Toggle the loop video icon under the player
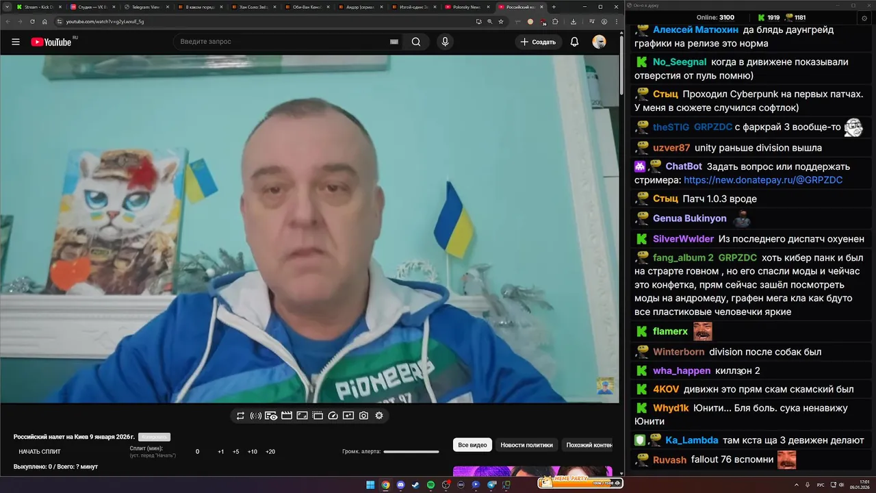 [240, 416]
